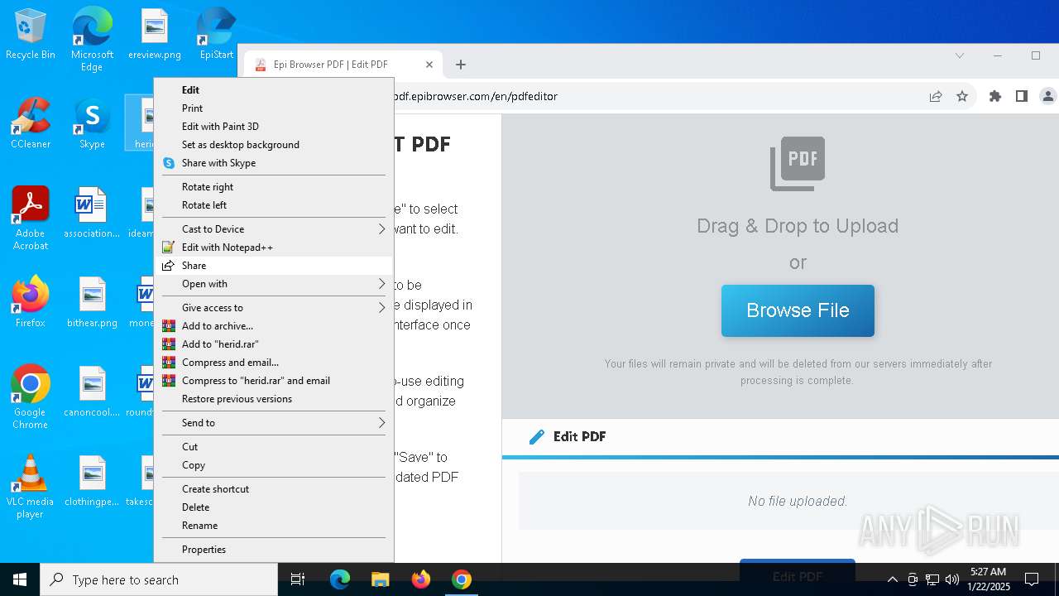This screenshot has height=596, width=1059.
Task: Select Edit with Notepad++
Action: click(x=274, y=248)
